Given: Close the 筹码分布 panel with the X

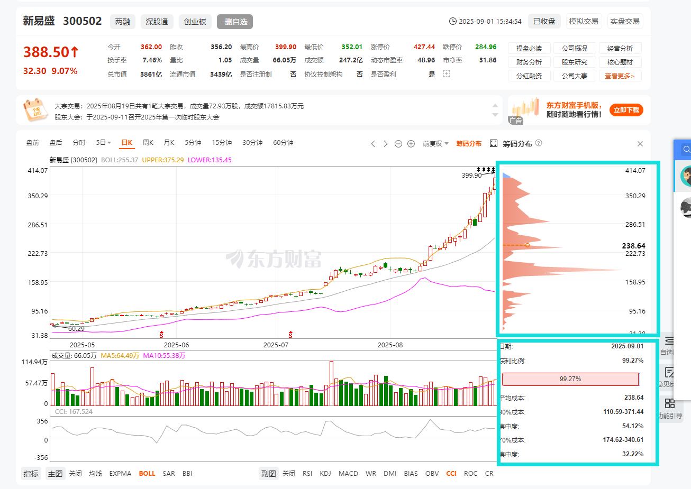Looking at the screenshot, I should 640,144.
